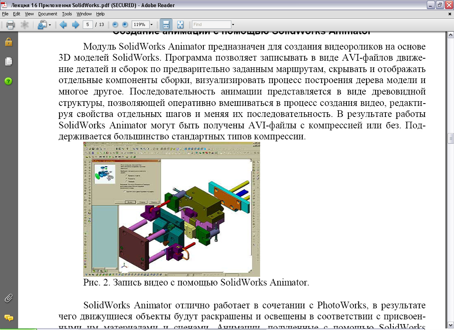Expand the zoom percentage dropdown
454x330 pixels.
click(x=151, y=24)
